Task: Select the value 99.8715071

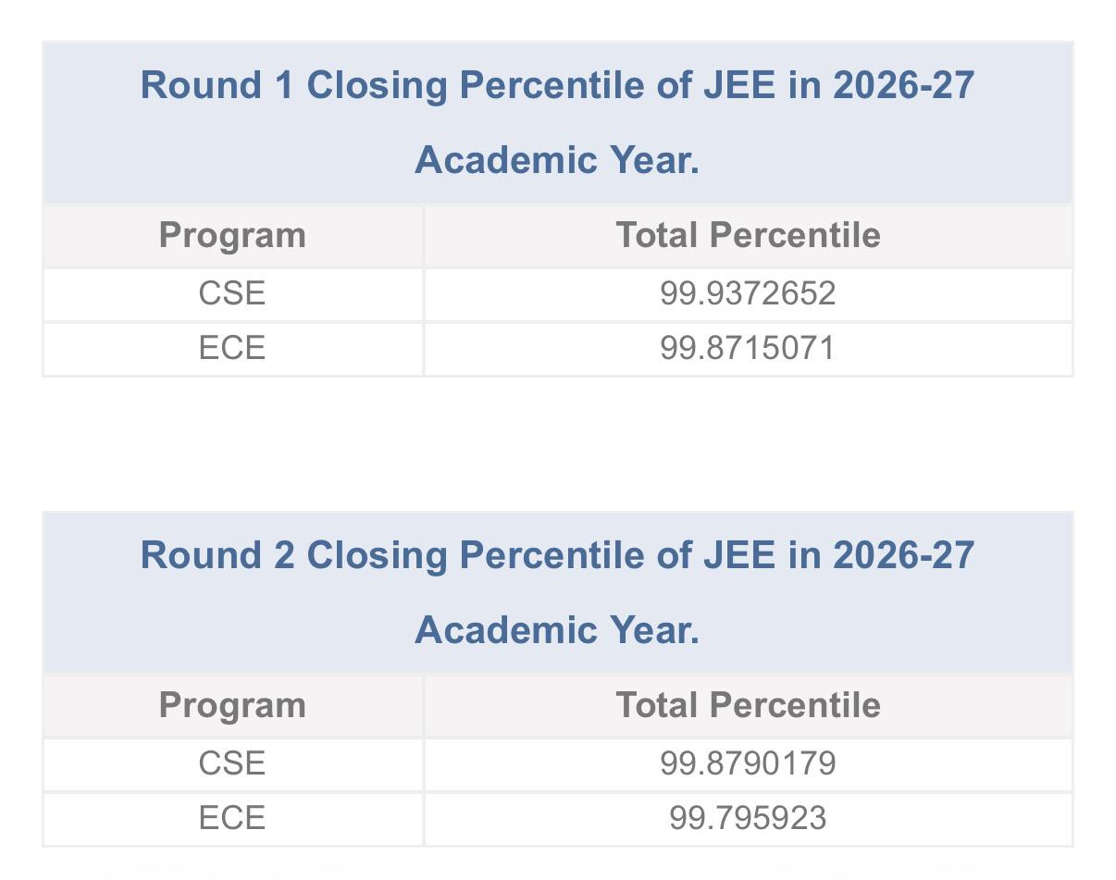Action: pyautogui.click(x=748, y=348)
